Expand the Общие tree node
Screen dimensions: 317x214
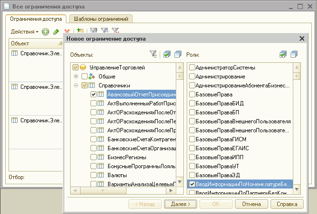click(x=76, y=77)
